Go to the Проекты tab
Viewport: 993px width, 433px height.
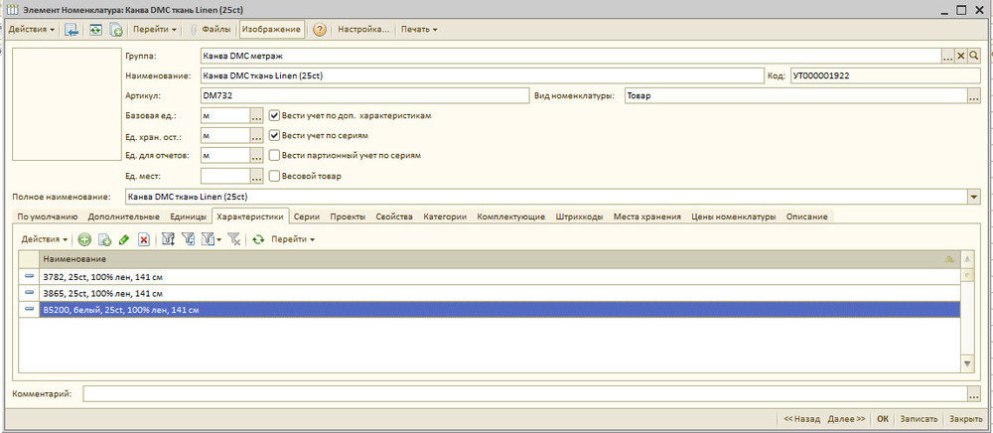tap(348, 216)
